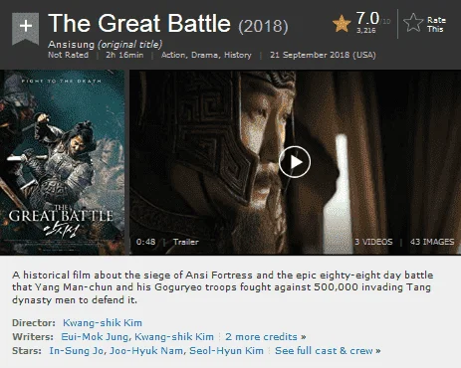The width and height of the screenshot is (461, 368).
Task: Open The Great Battle poster image
Action: 63,162
